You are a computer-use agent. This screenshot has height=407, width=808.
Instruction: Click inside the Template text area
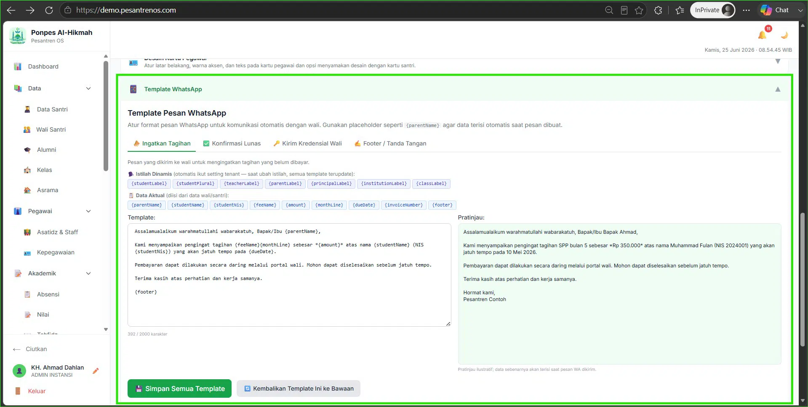coord(289,275)
